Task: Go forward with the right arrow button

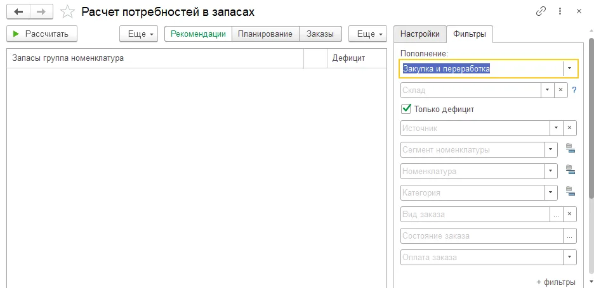Action: tap(41, 12)
